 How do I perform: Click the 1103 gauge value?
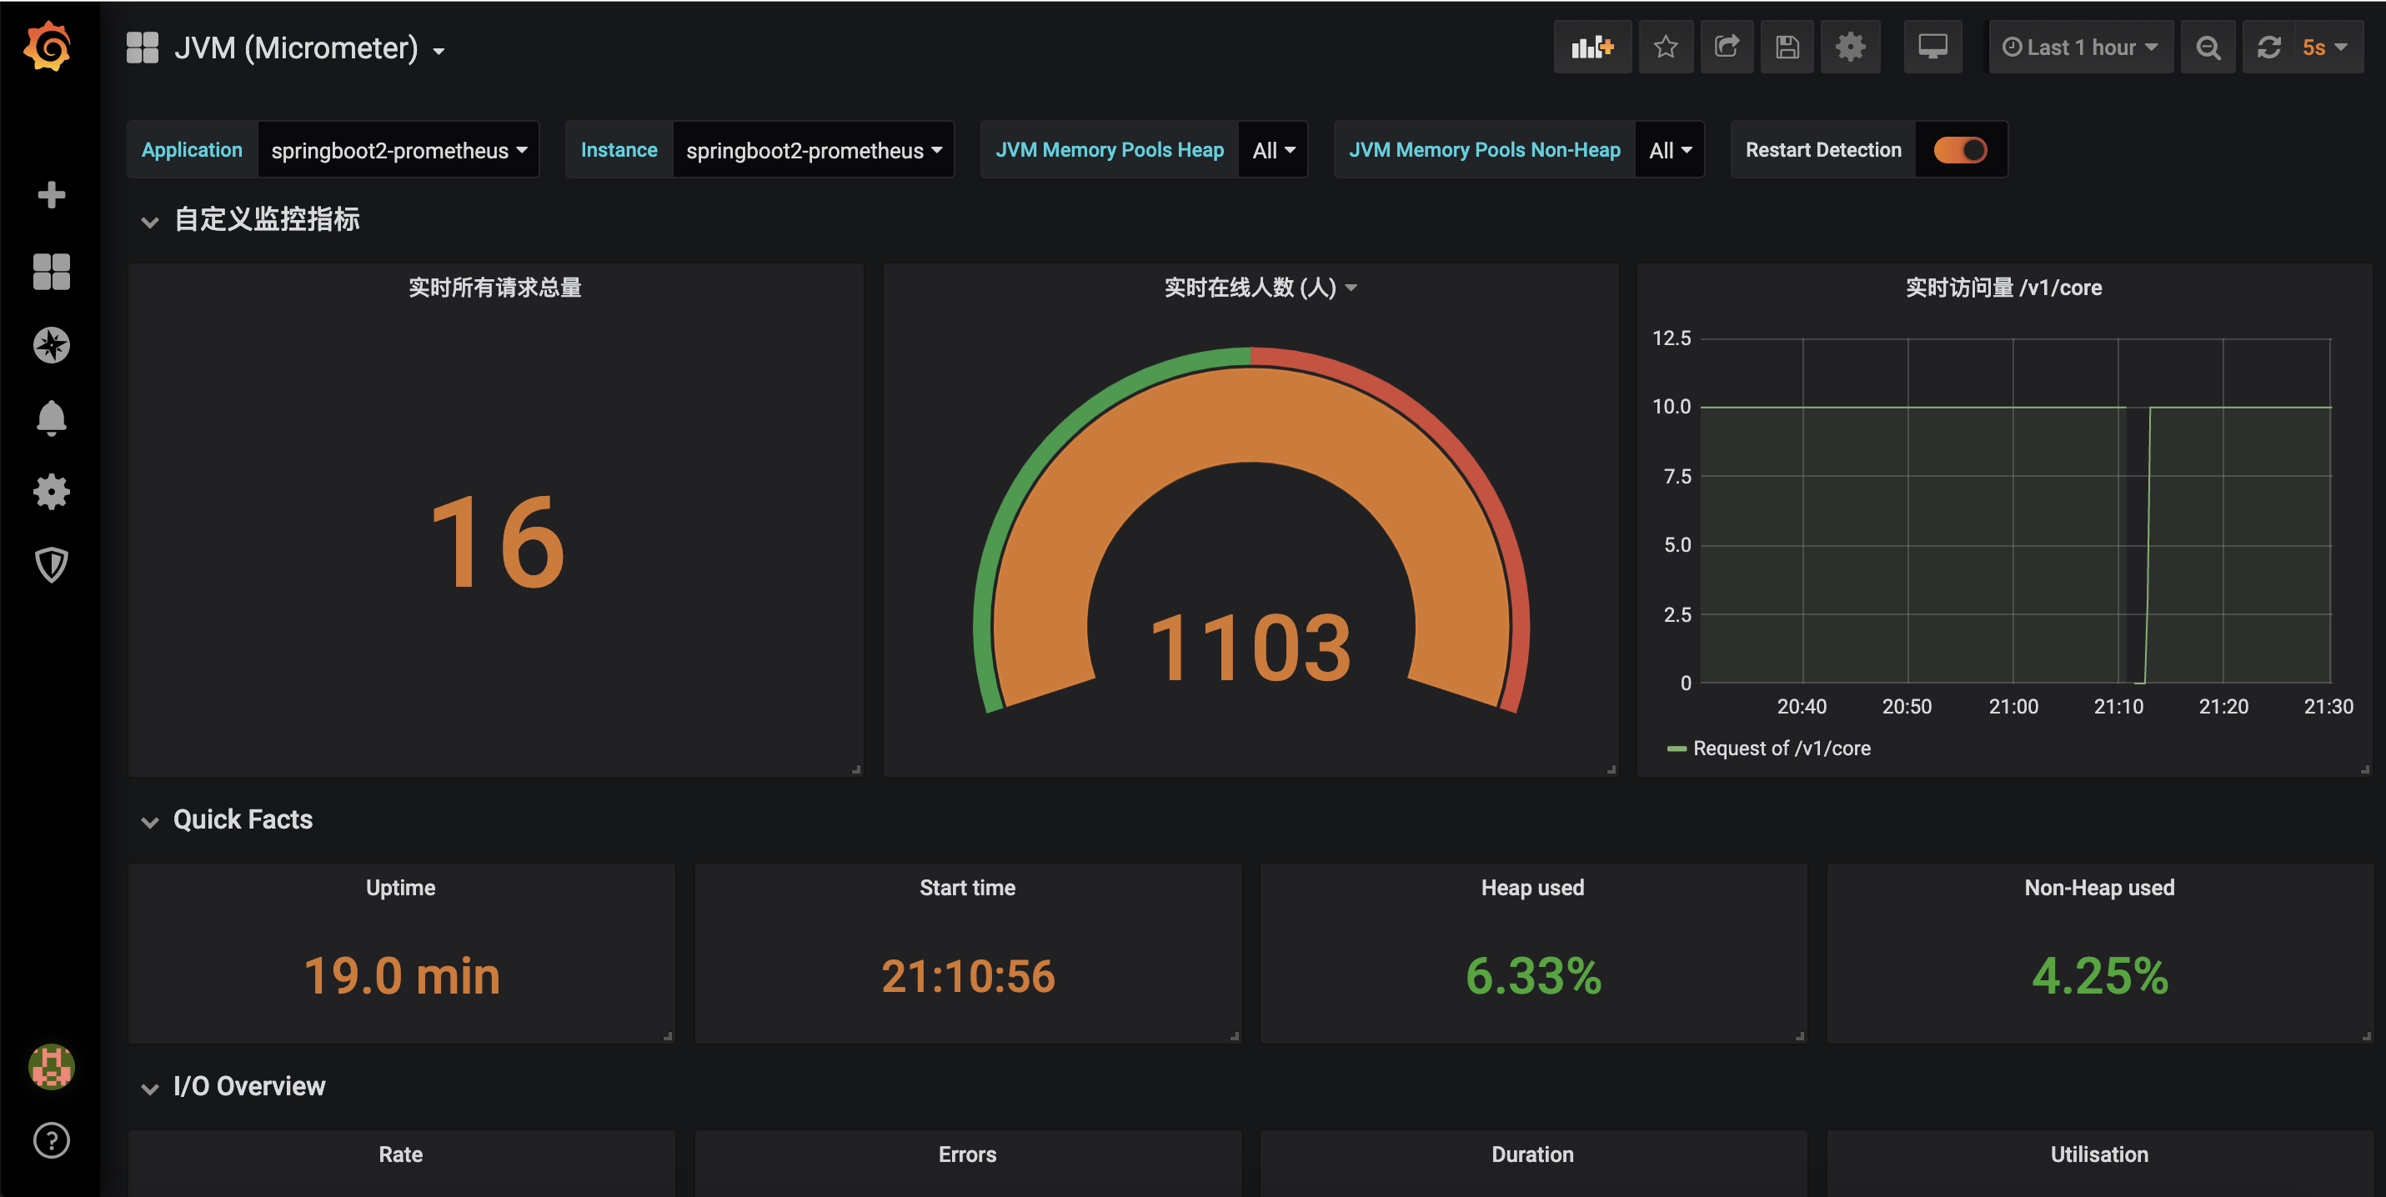1251,648
